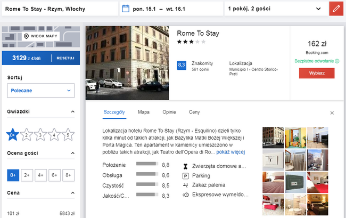Open the building exterior gallery thumbnail

273,138
